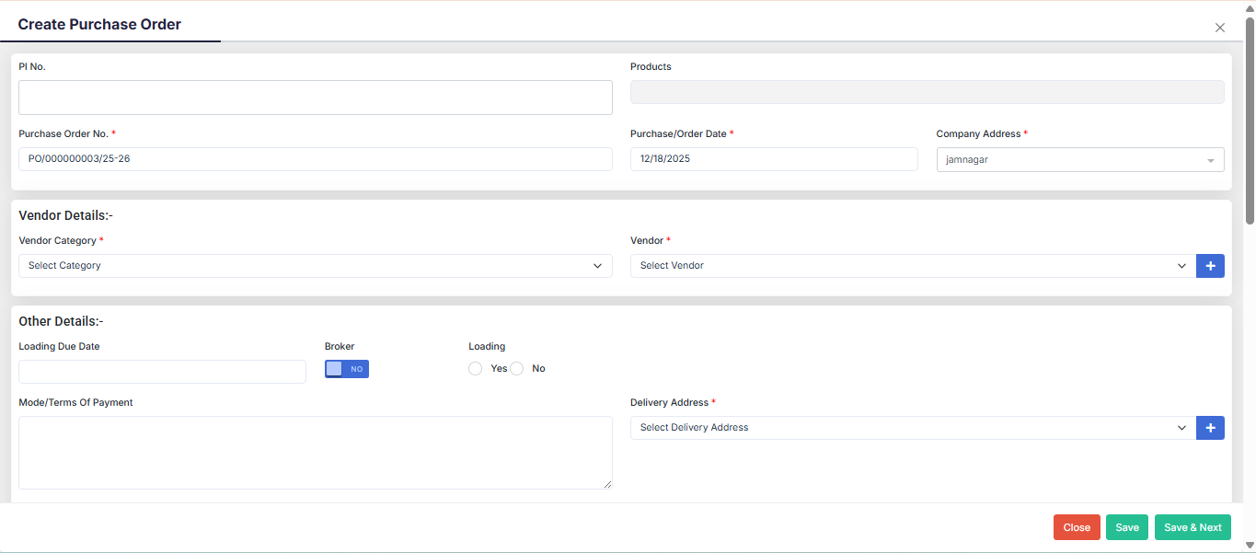Screen dimensions: 1256x553
Task: Click the vertical scrollbar thumb
Action: coord(1250,120)
